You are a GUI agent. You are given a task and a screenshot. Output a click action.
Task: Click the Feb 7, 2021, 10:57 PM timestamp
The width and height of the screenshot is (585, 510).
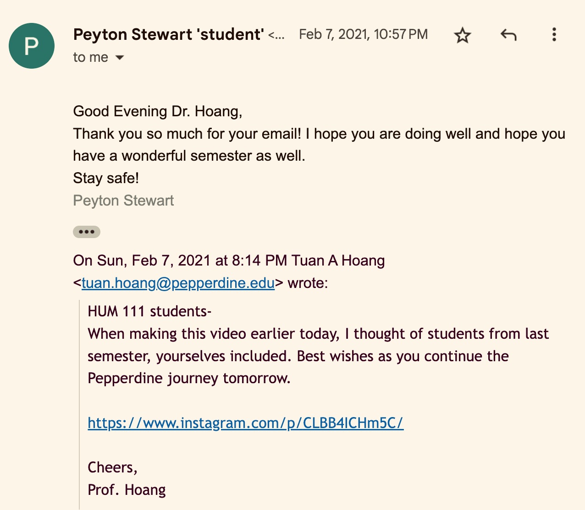pos(363,34)
